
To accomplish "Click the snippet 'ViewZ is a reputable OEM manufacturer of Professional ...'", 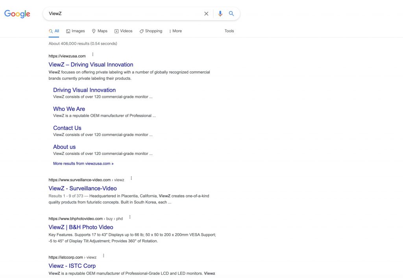I will (x=104, y=116).
